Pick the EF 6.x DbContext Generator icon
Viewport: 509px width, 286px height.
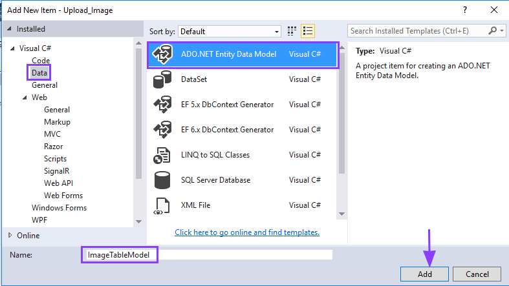click(161, 130)
